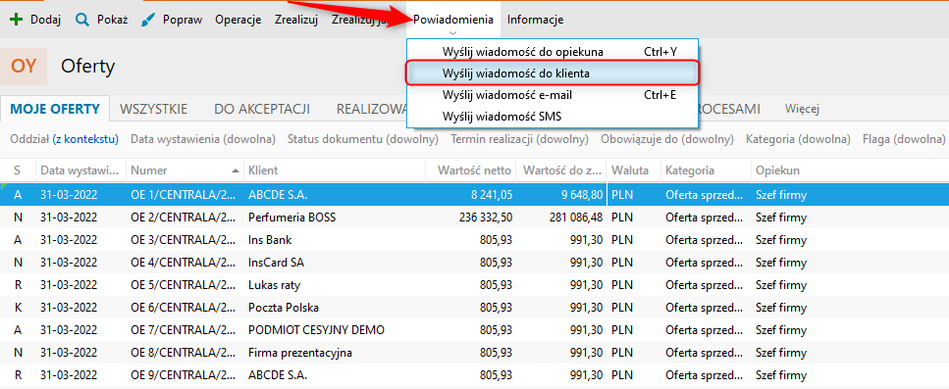Viewport: 949px width, 389px height.
Task: Sort by the Kategoria column header
Action: point(706,170)
